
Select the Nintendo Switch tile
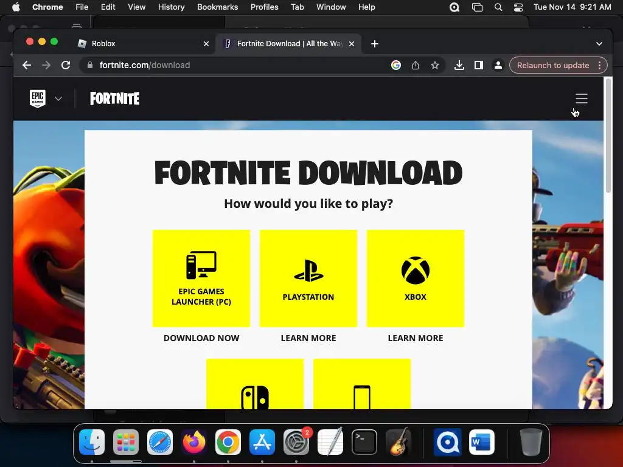tap(255, 384)
